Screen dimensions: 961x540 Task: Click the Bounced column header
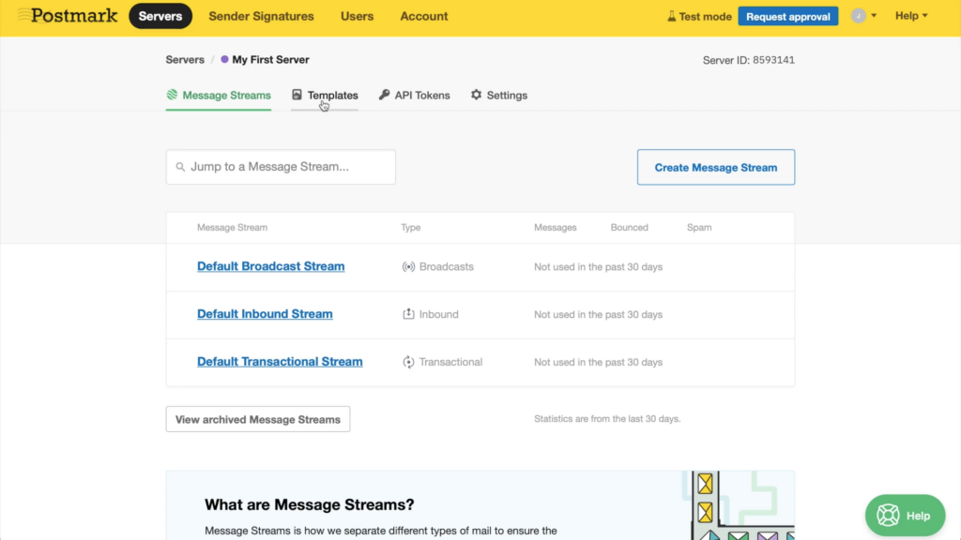pos(630,227)
